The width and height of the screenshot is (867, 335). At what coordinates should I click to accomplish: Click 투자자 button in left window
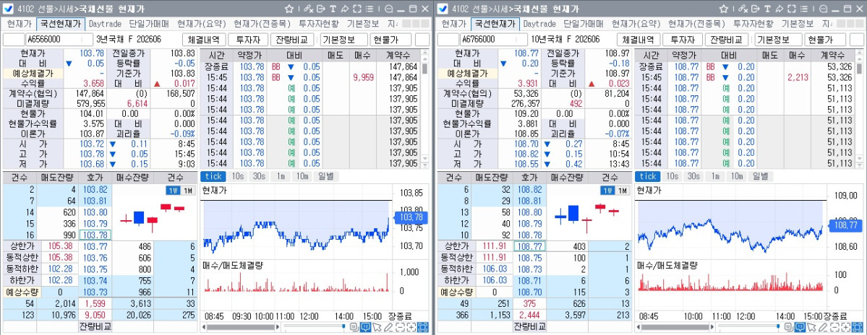tap(248, 39)
